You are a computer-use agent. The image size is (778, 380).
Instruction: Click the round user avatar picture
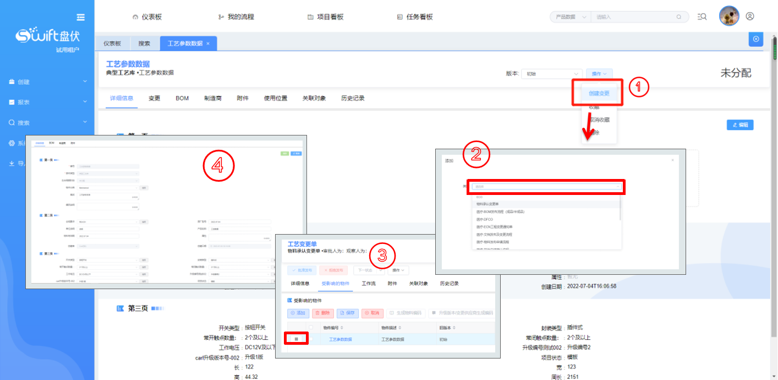coord(728,16)
